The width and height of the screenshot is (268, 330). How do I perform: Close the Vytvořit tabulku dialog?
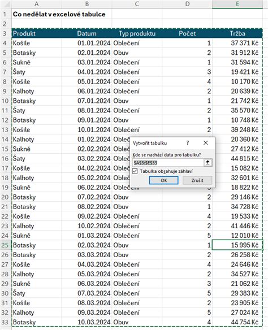206,143
